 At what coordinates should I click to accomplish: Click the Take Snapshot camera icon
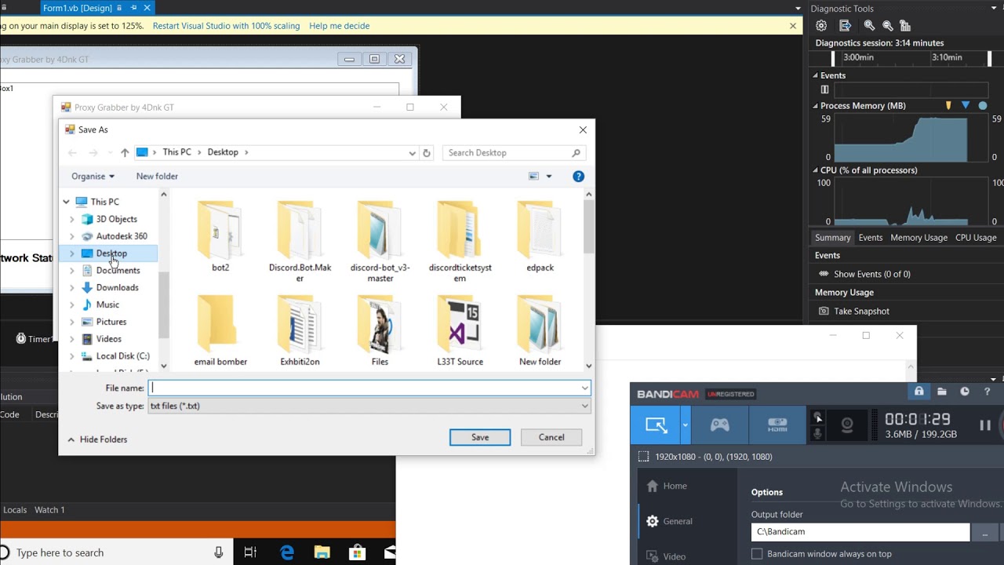click(824, 312)
